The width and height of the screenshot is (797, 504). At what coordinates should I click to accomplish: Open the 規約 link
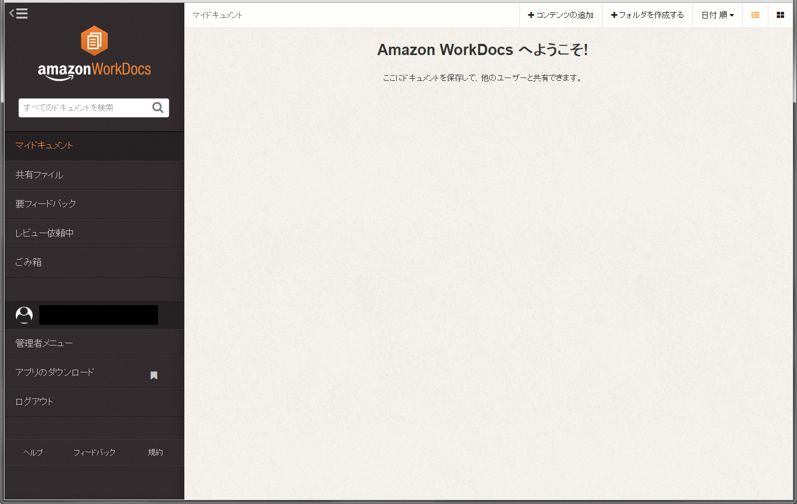coord(155,452)
